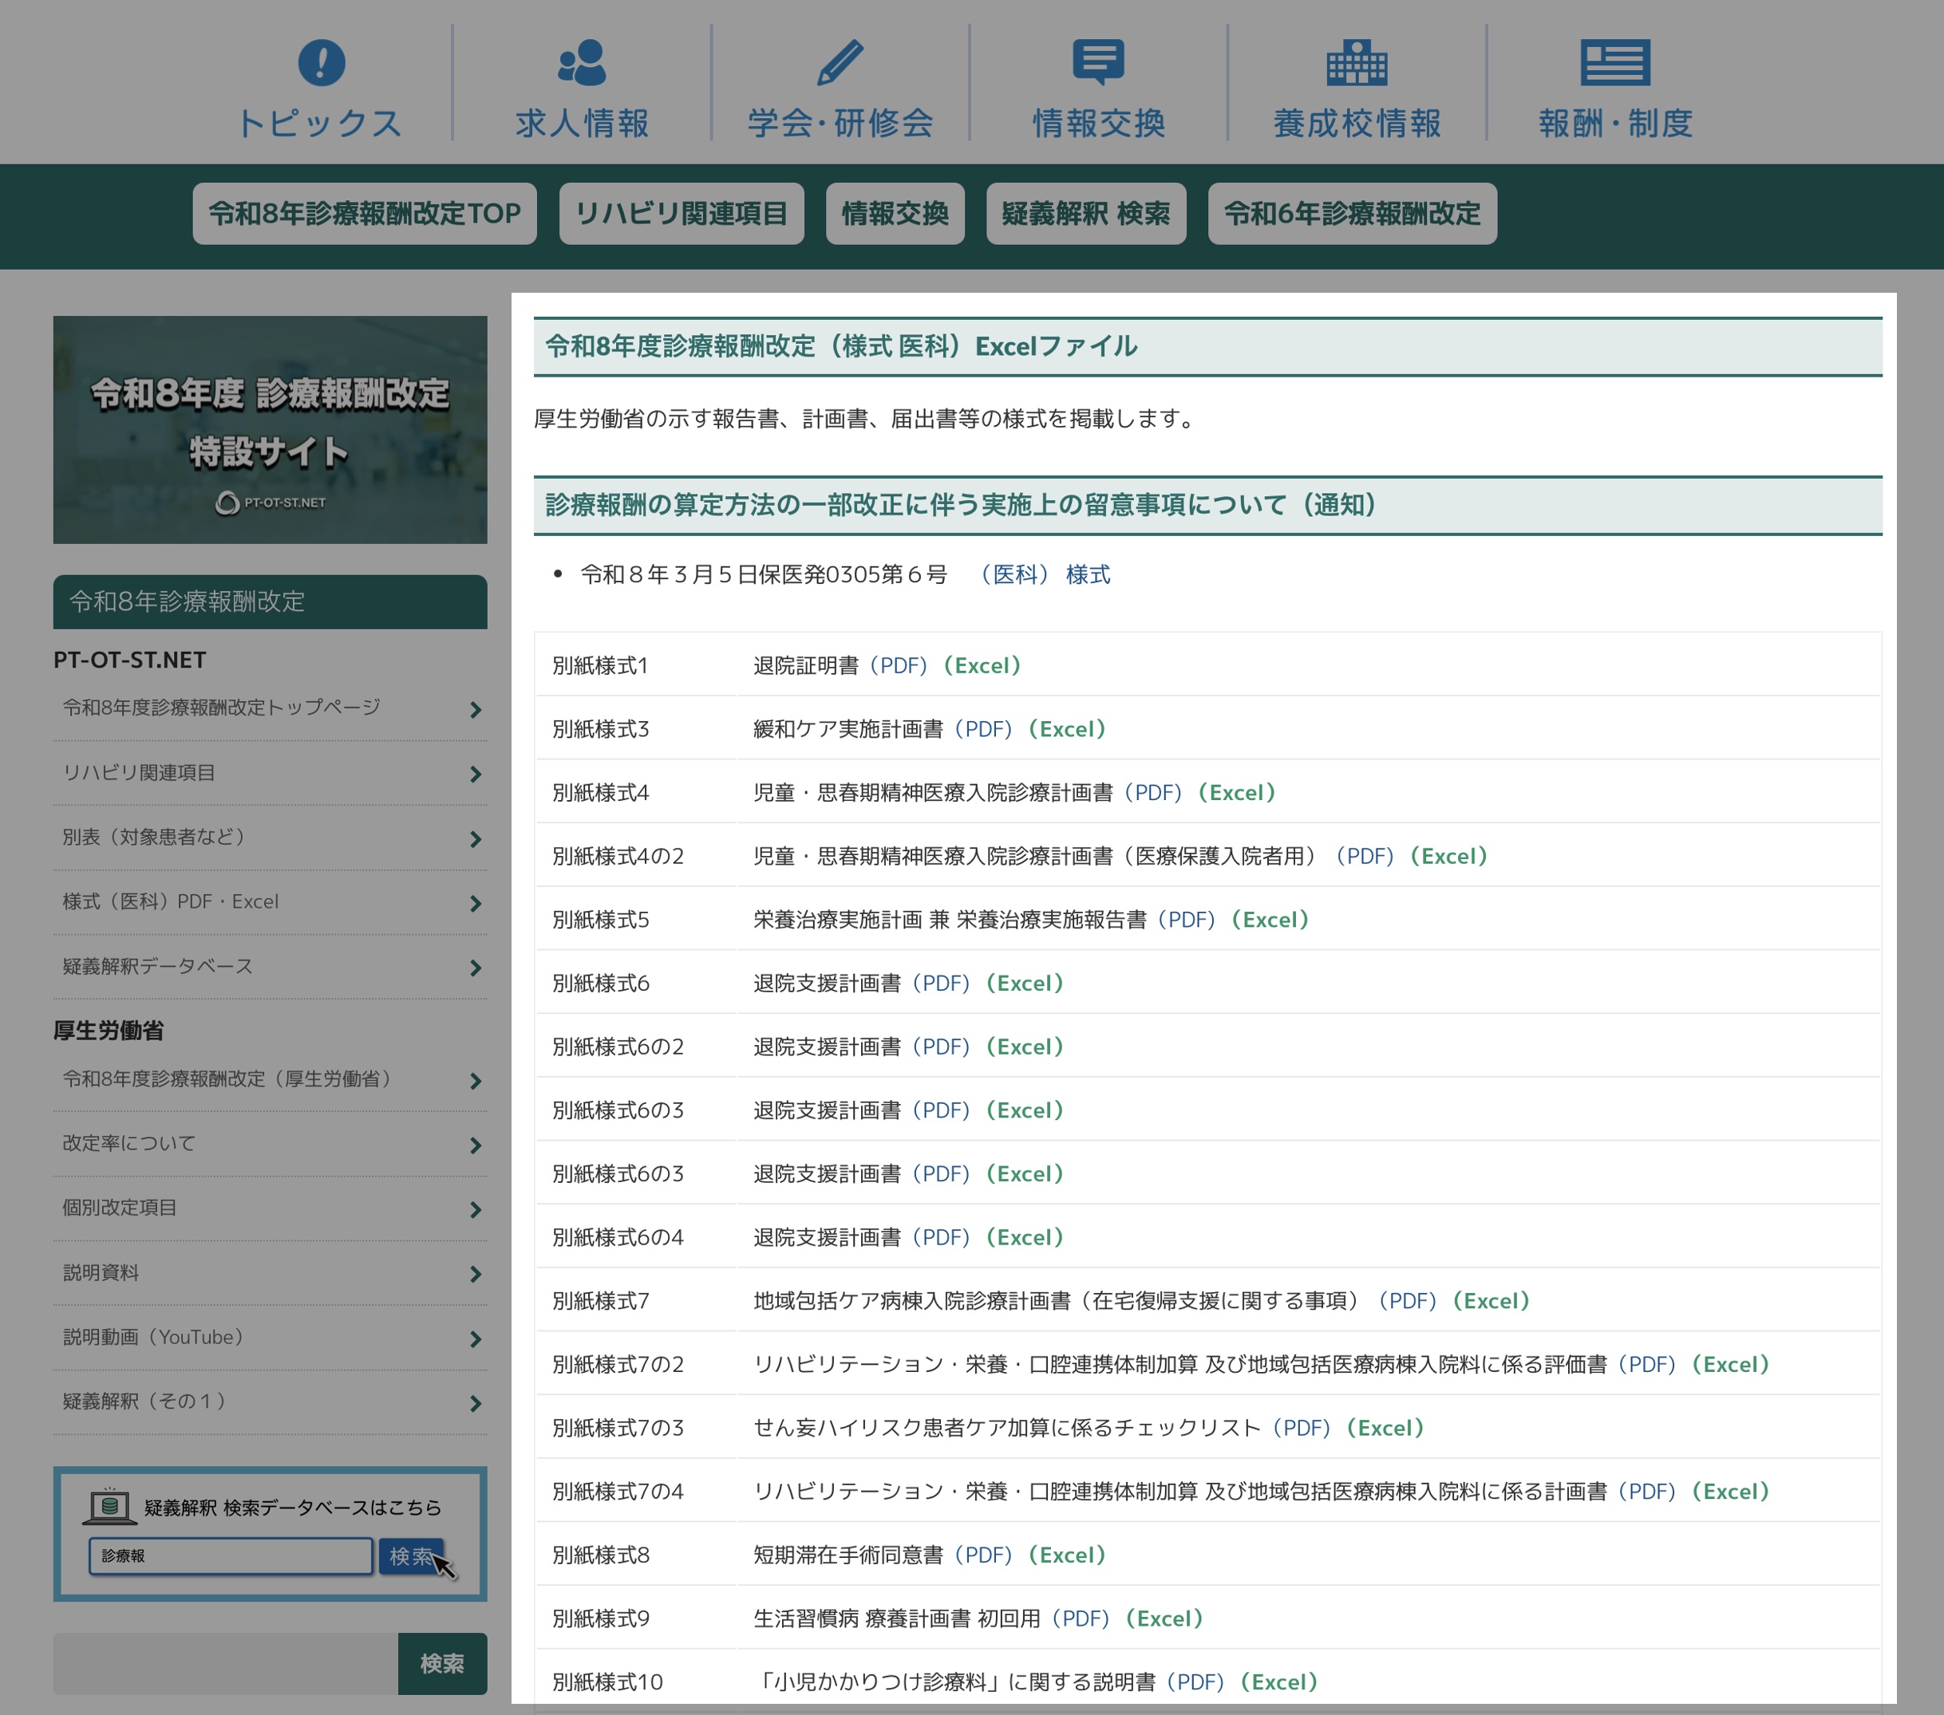
Task: Open 説明動画（YouTube） sidebar item
Action: (x=152, y=1337)
